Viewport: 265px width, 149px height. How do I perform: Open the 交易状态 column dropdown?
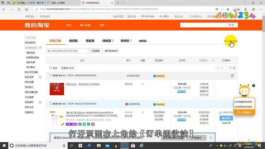click(x=213, y=61)
